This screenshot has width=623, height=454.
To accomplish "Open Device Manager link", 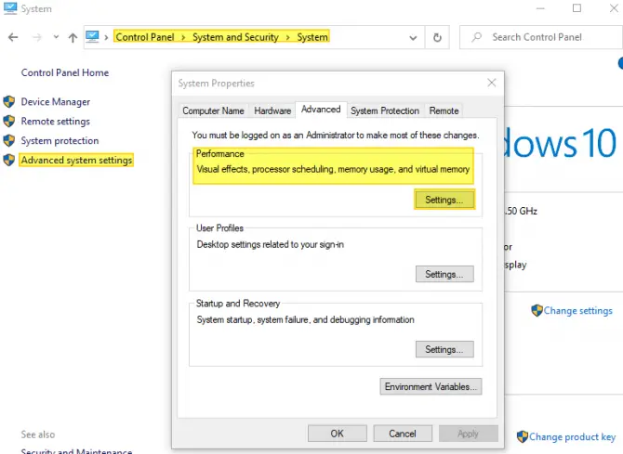I will point(56,102).
